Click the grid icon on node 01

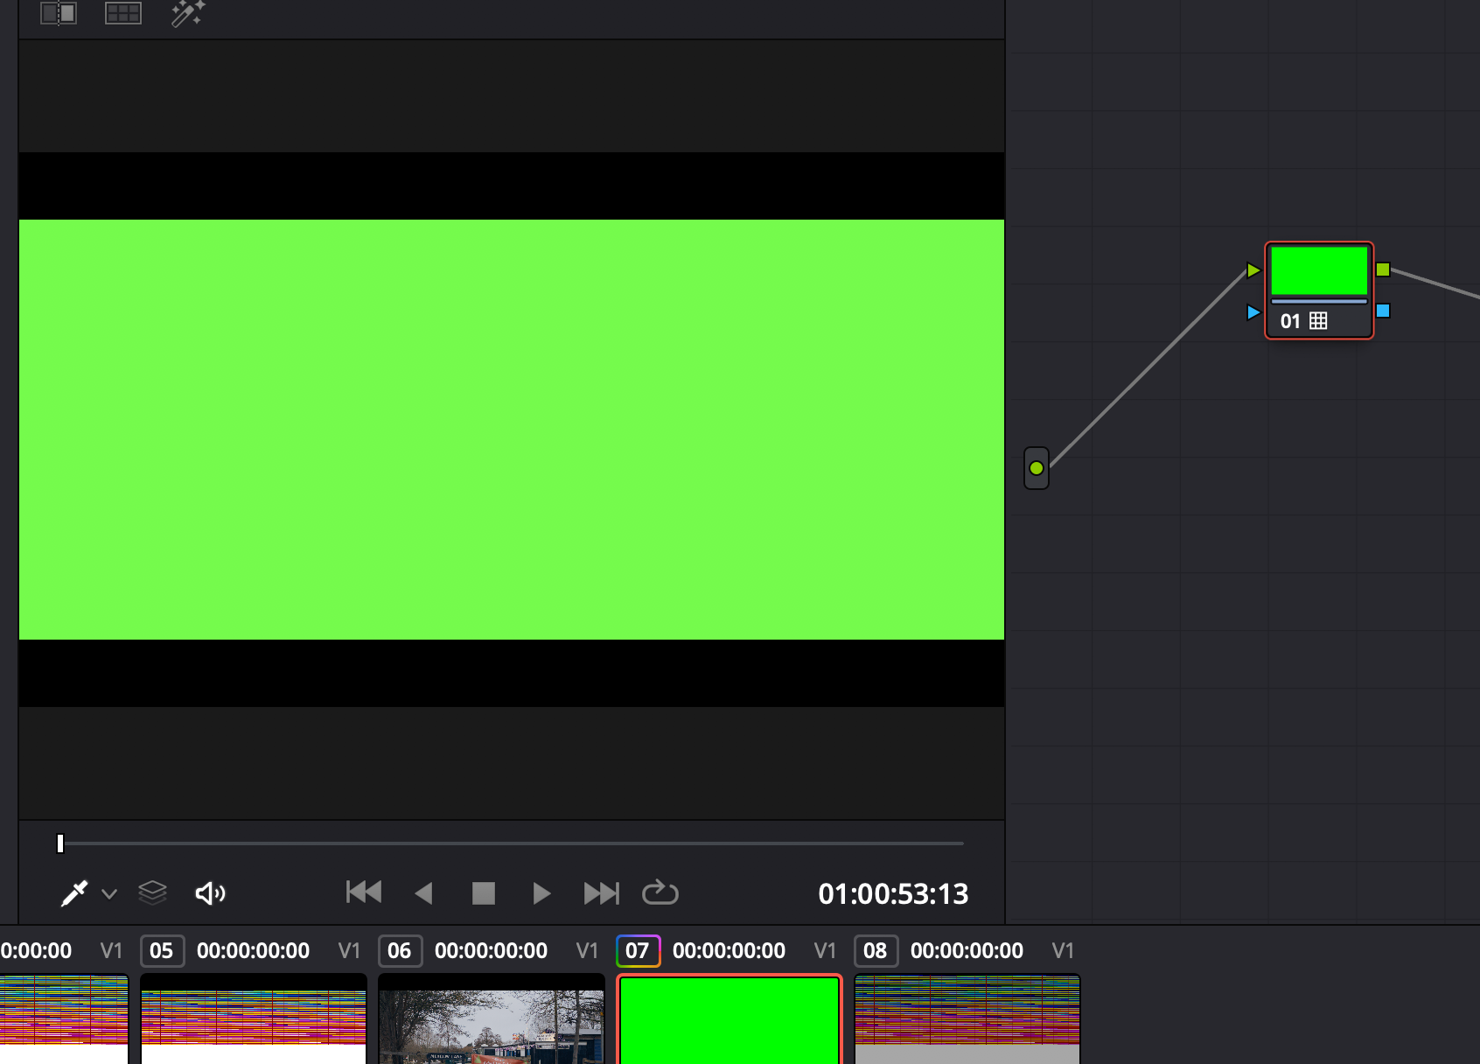click(x=1318, y=321)
